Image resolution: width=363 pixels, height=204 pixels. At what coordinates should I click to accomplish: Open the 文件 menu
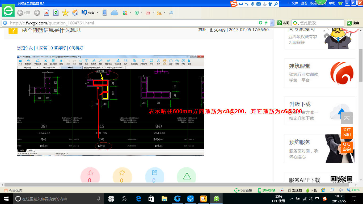(295, 3)
